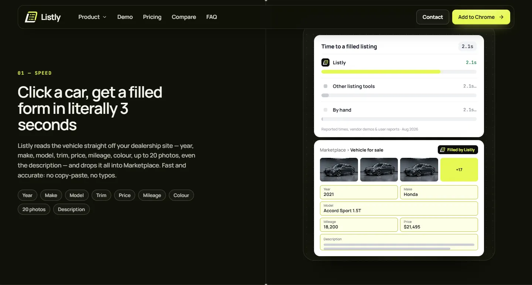532x285 pixels.
Task: Click the Contact button
Action: click(433, 17)
